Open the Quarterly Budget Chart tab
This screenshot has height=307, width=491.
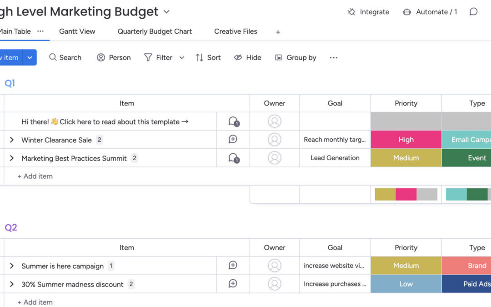(155, 31)
